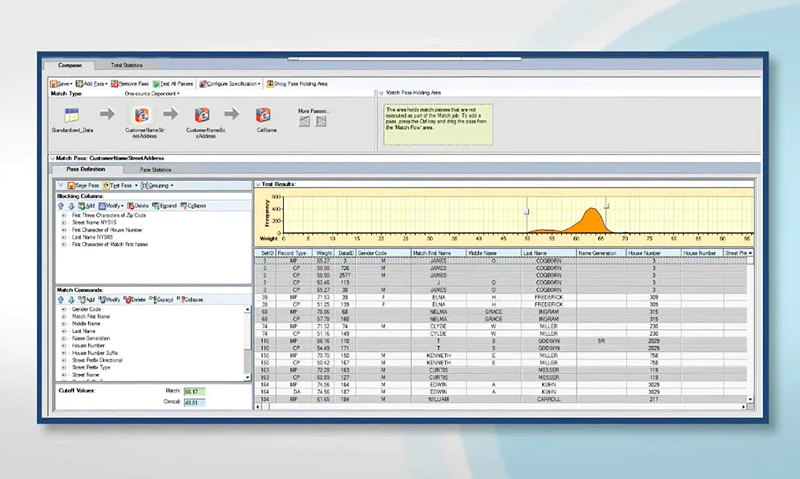
Task: Move blocking column up with arrow icon
Action: [60, 206]
